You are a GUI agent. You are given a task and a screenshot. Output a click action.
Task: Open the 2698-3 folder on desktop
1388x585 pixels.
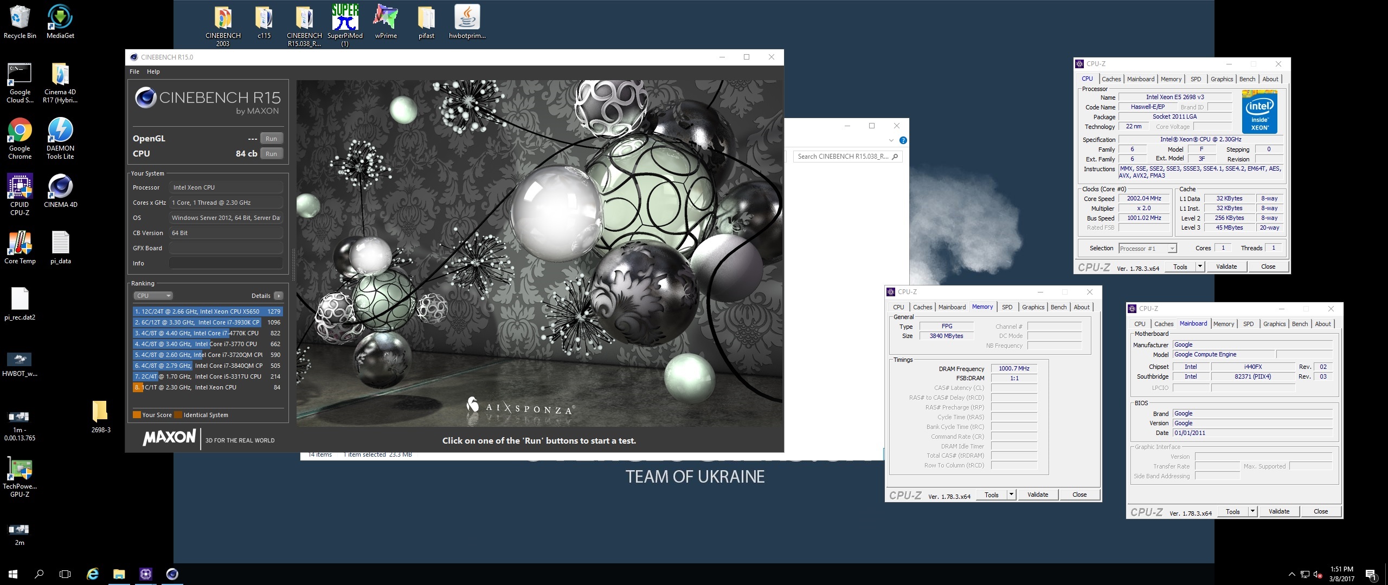point(101,417)
